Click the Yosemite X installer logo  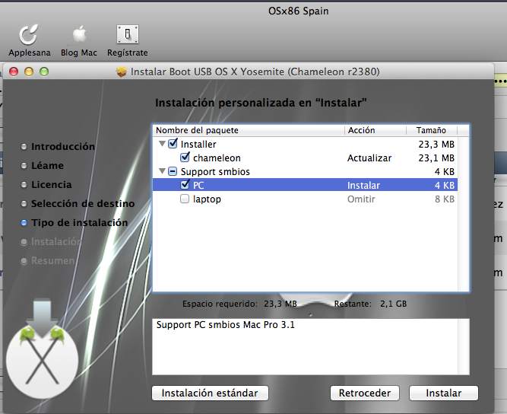click(42, 351)
